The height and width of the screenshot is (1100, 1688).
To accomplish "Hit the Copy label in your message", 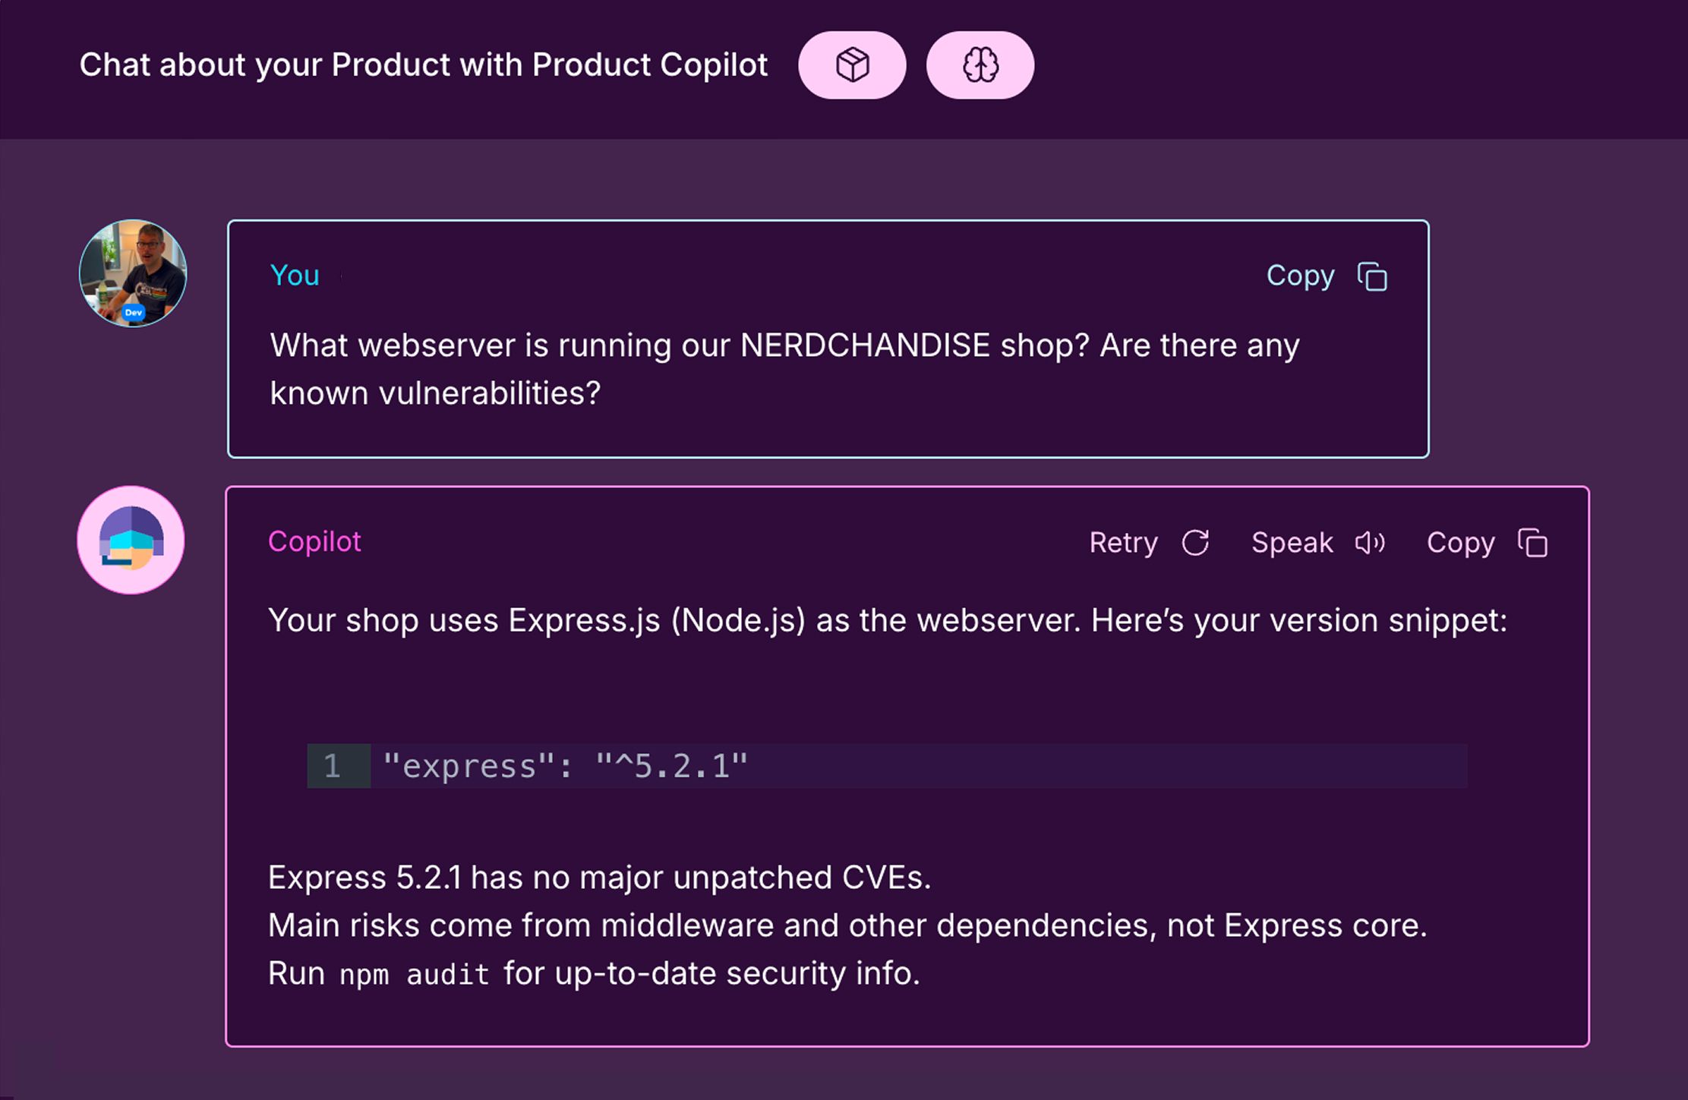I will pyautogui.click(x=1300, y=276).
